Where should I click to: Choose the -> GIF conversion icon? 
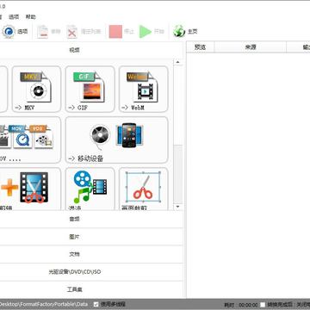point(90,89)
